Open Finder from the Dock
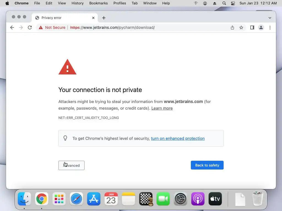Screen dimensions: 282x211 click(x=24, y=199)
